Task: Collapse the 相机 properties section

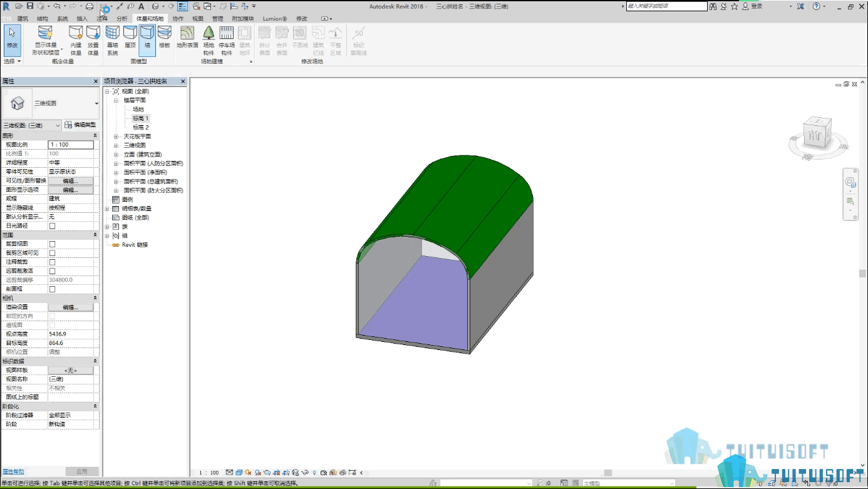Action: click(x=95, y=298)
